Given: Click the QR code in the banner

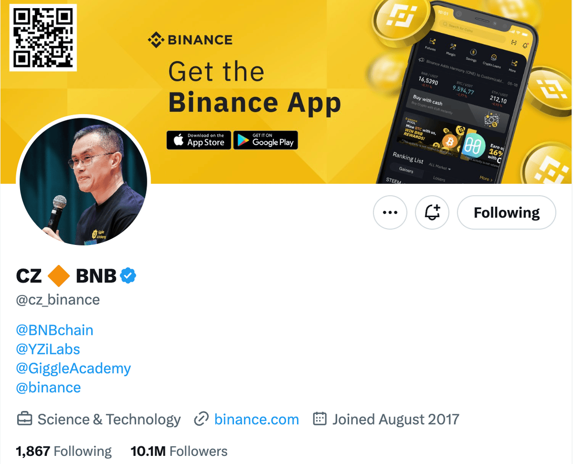Looking at the screenshot, I should (x=43, y=38).
